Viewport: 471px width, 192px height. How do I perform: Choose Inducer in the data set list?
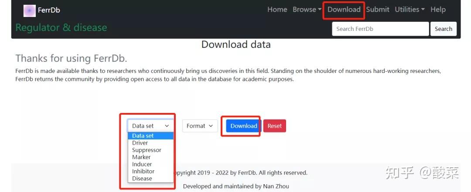[142, 164]
